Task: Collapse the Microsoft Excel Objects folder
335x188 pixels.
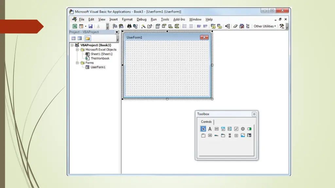Action: 77,50
